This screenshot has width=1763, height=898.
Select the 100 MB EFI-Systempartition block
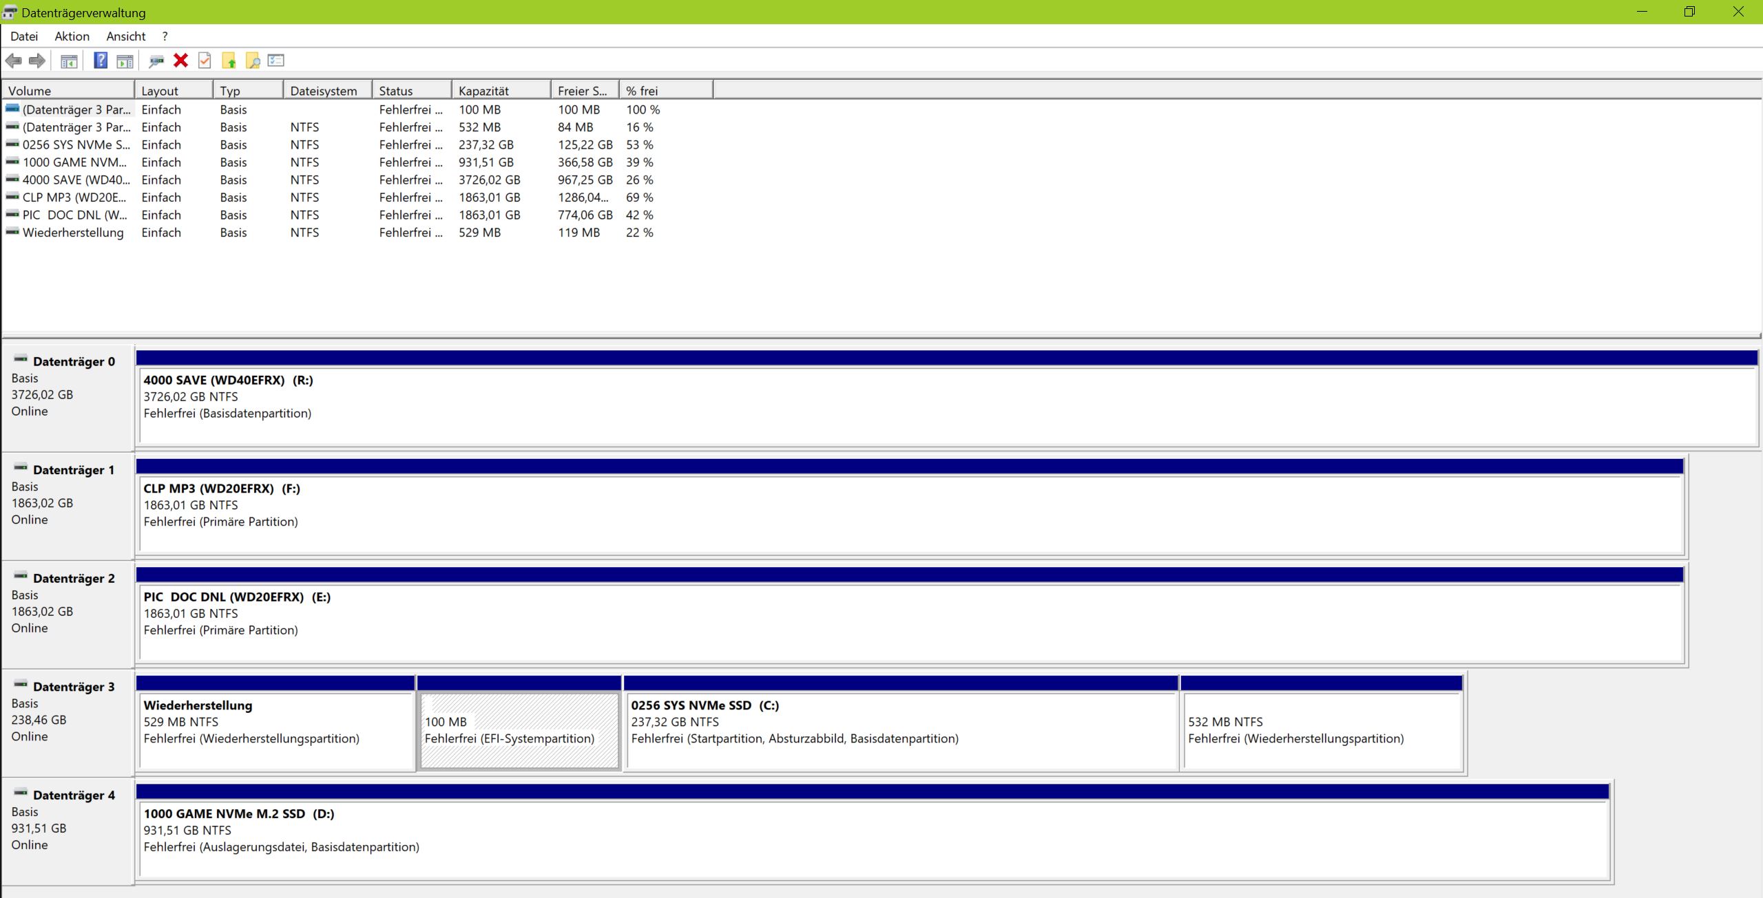pyautogui.click(x=519, y=729)
